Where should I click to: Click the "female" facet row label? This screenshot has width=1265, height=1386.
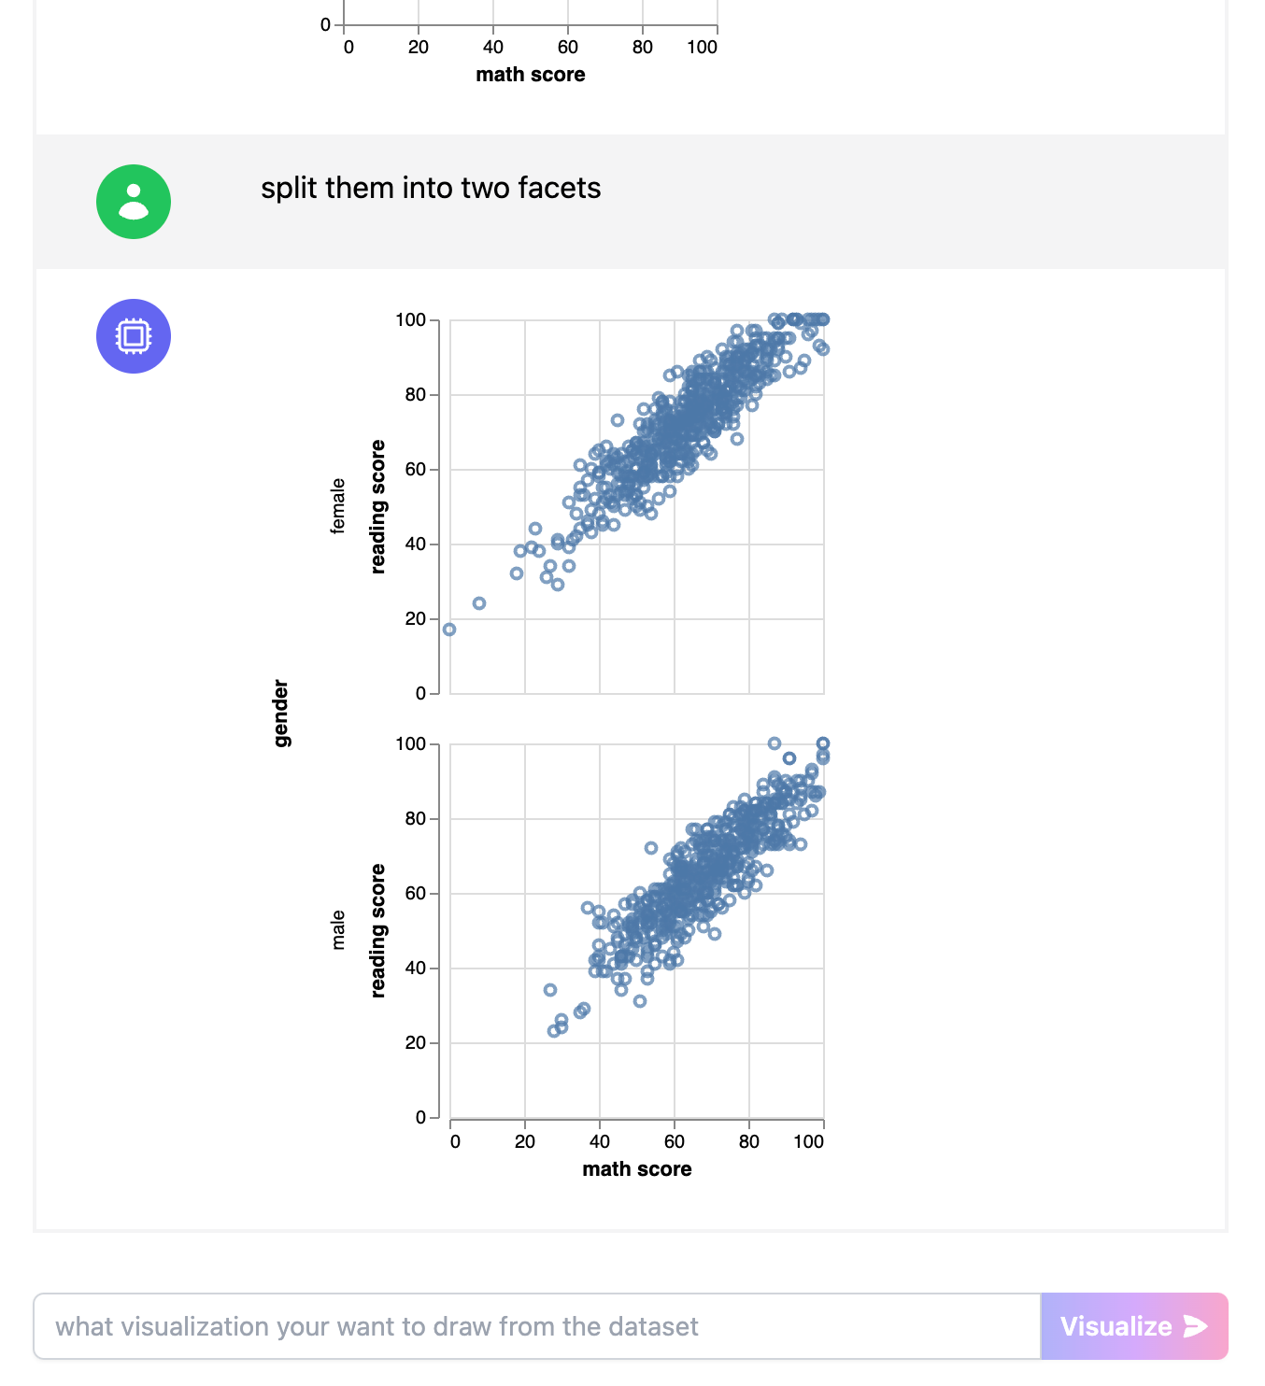click(x=338, y=505)
